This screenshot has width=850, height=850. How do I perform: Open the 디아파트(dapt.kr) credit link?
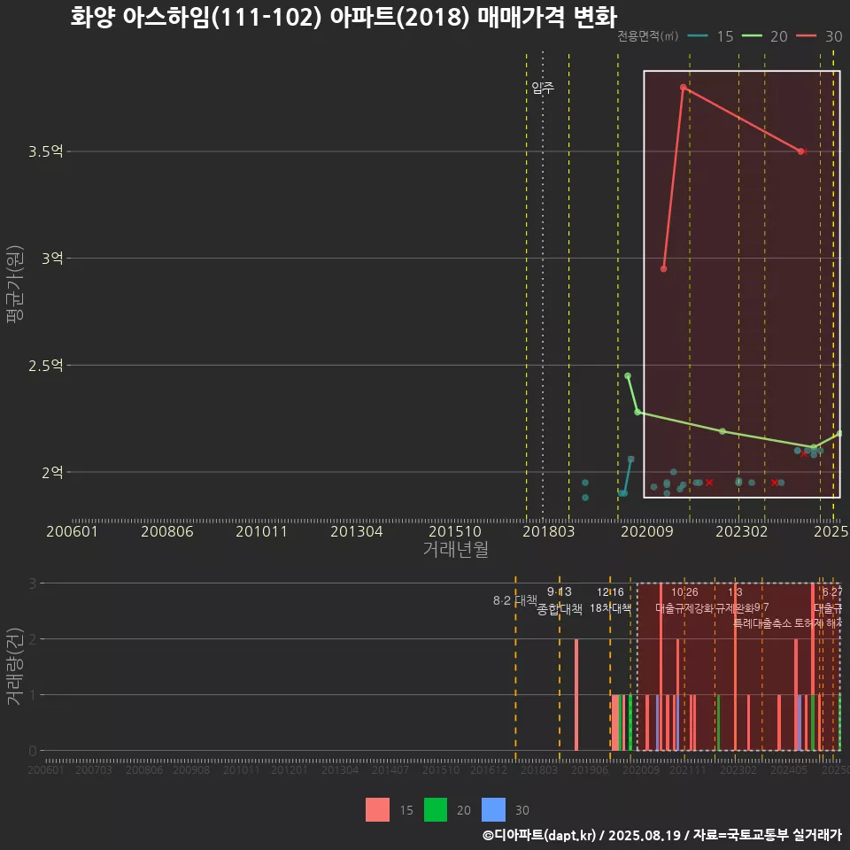point(540,835)
